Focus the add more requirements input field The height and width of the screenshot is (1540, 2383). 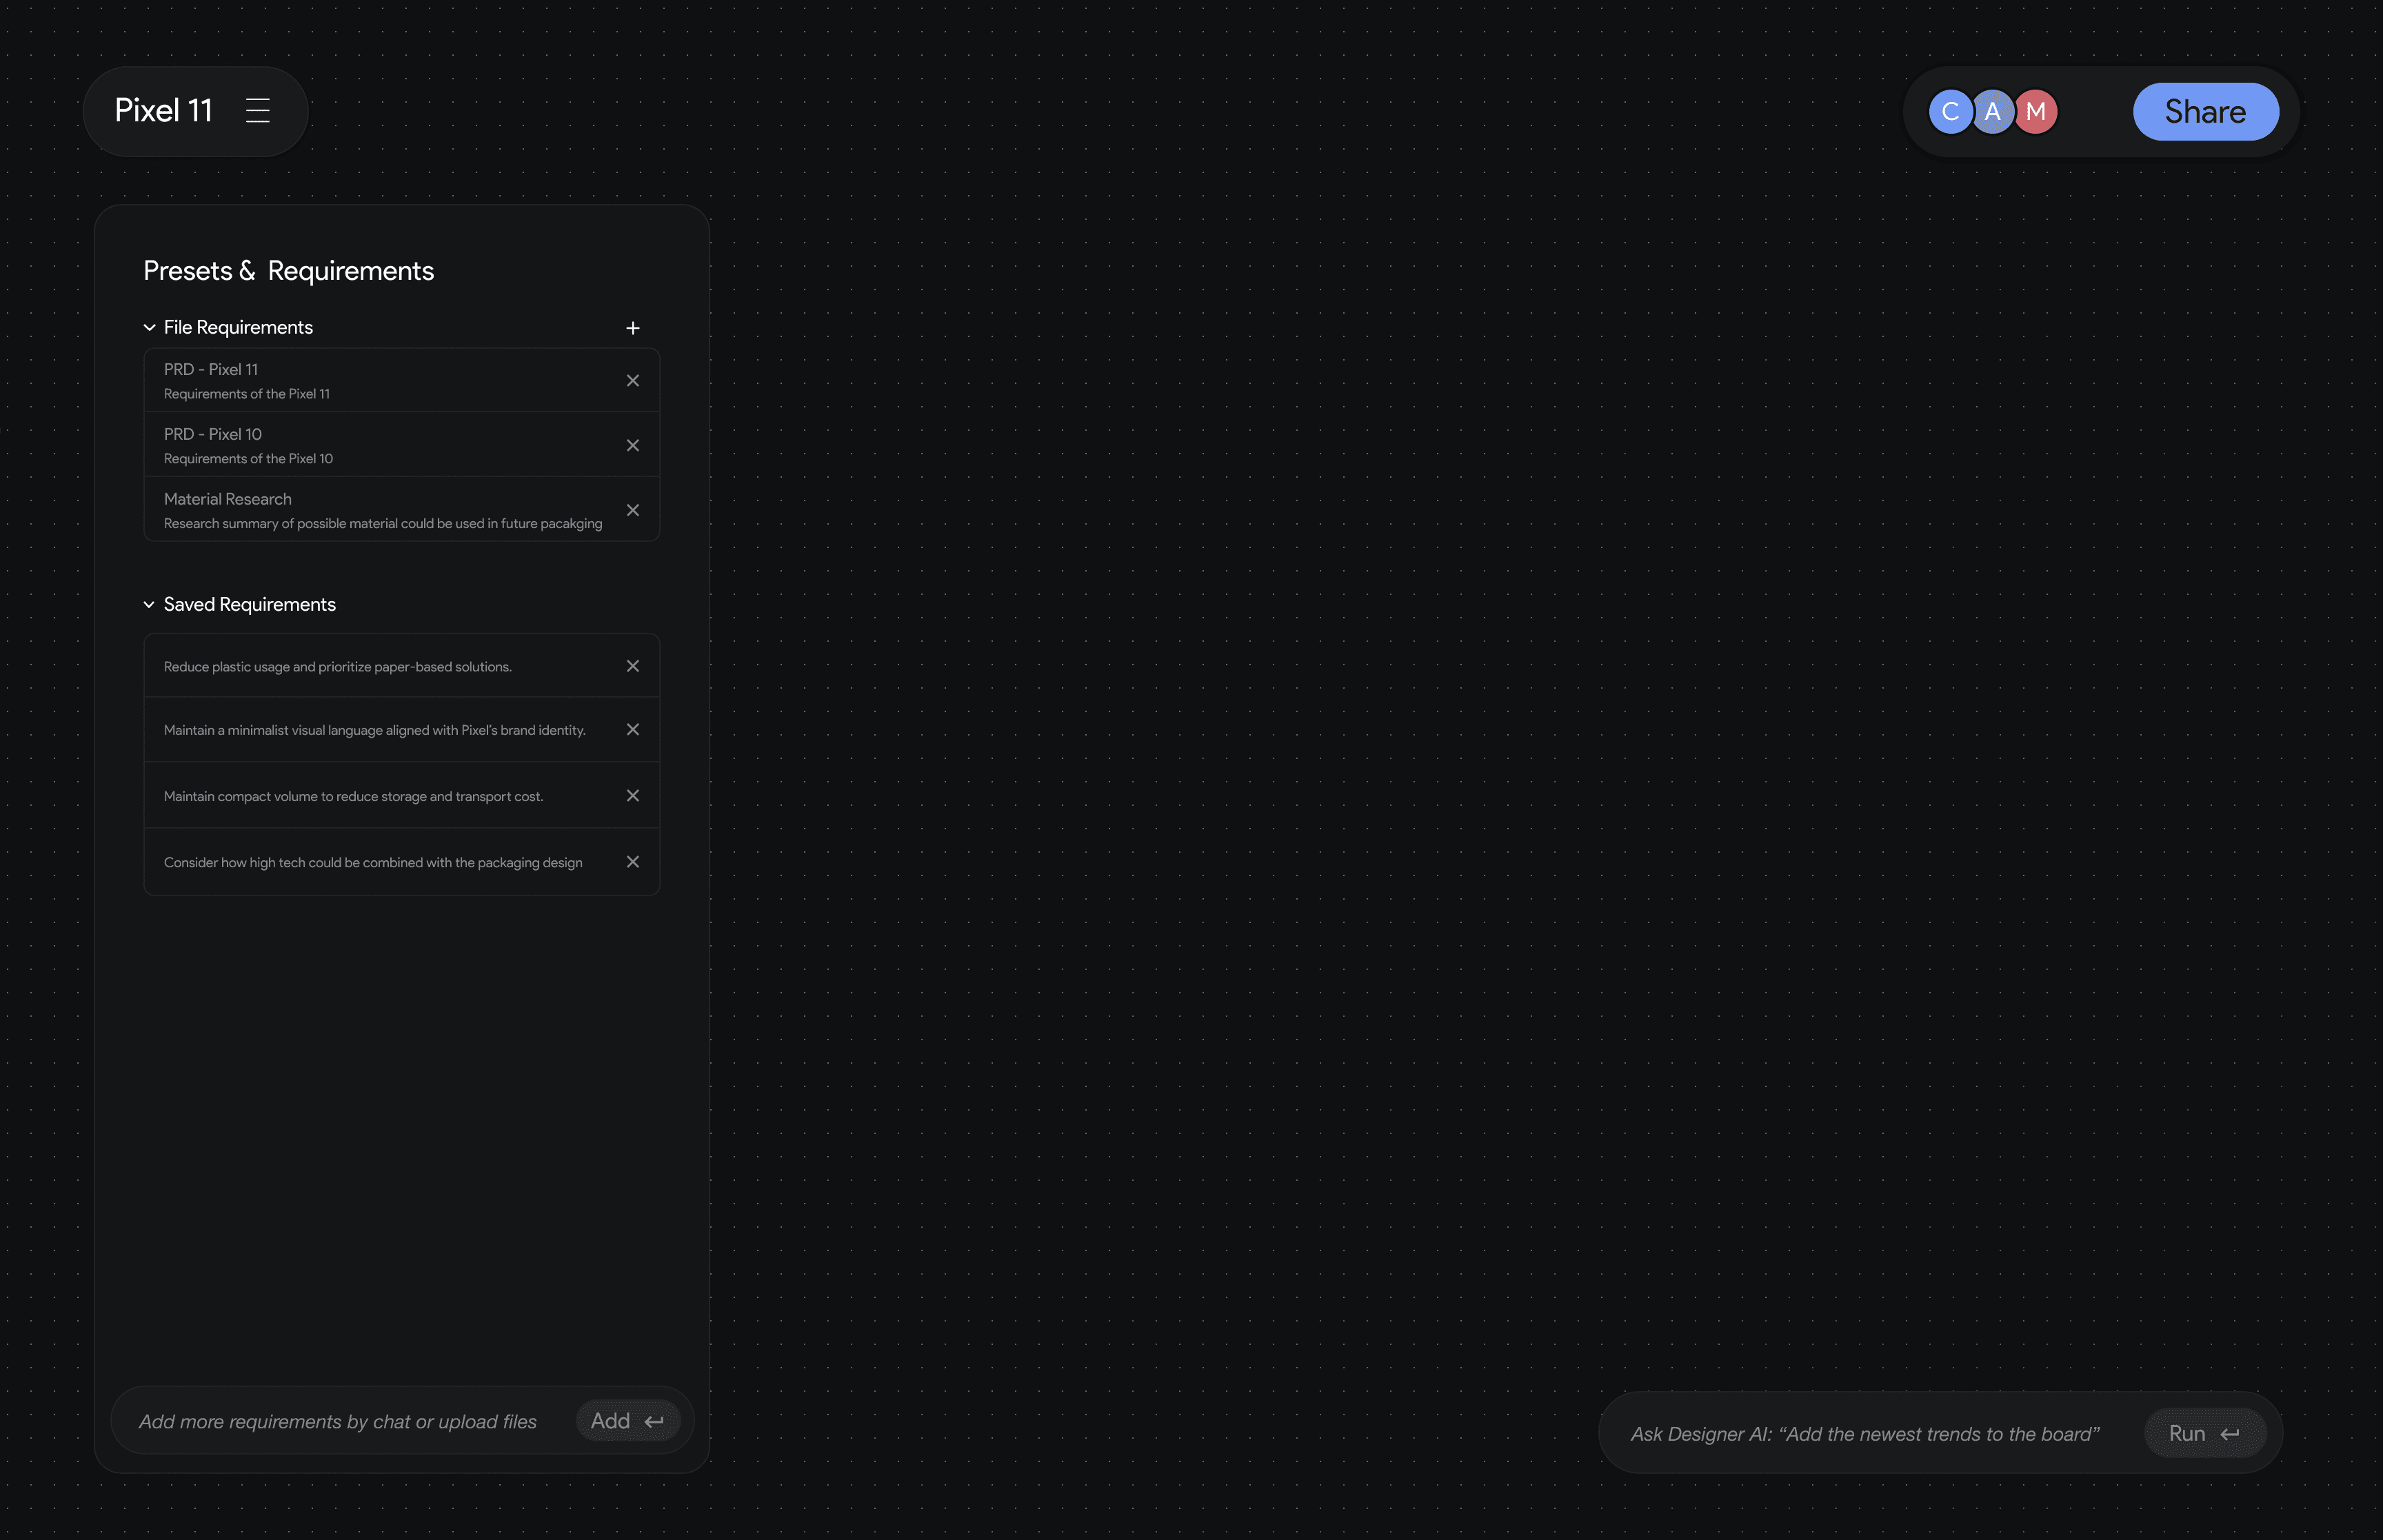[x=338, y=1421]
